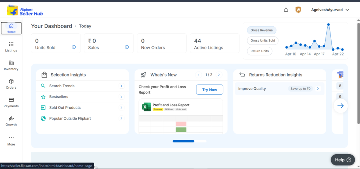Click the gold W seller badge icon
This screenshot has height=169, width=360.
298,10
